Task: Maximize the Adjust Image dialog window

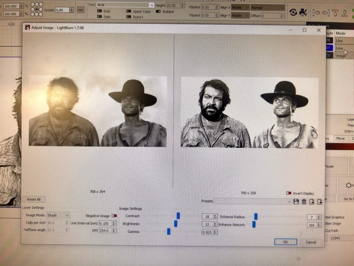Action: 304,30
